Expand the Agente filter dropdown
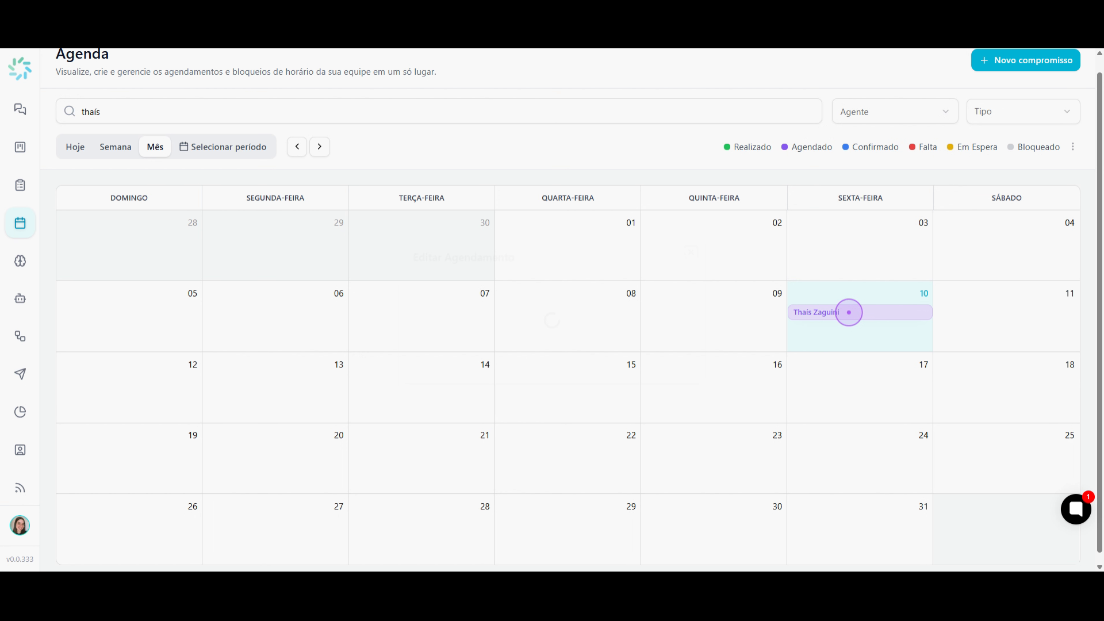 point(895,112)
